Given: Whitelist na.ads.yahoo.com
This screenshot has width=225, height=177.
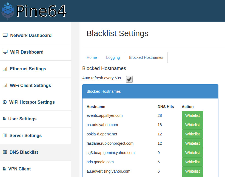Looking at the screenshot, I should pos(192,125).
